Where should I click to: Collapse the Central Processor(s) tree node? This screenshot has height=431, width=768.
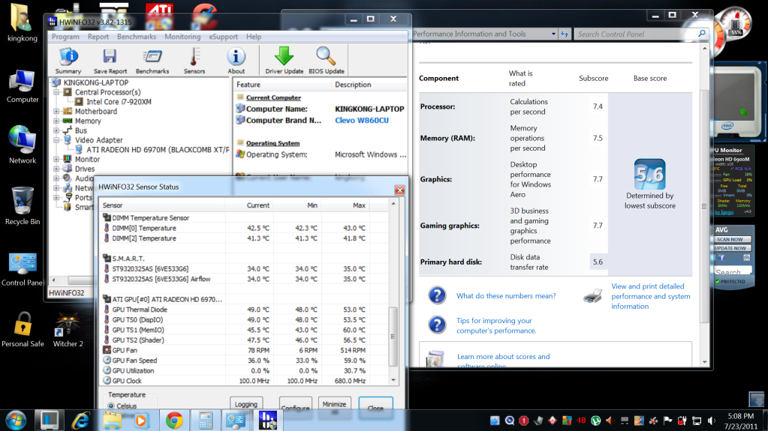[x=57, y=92]
